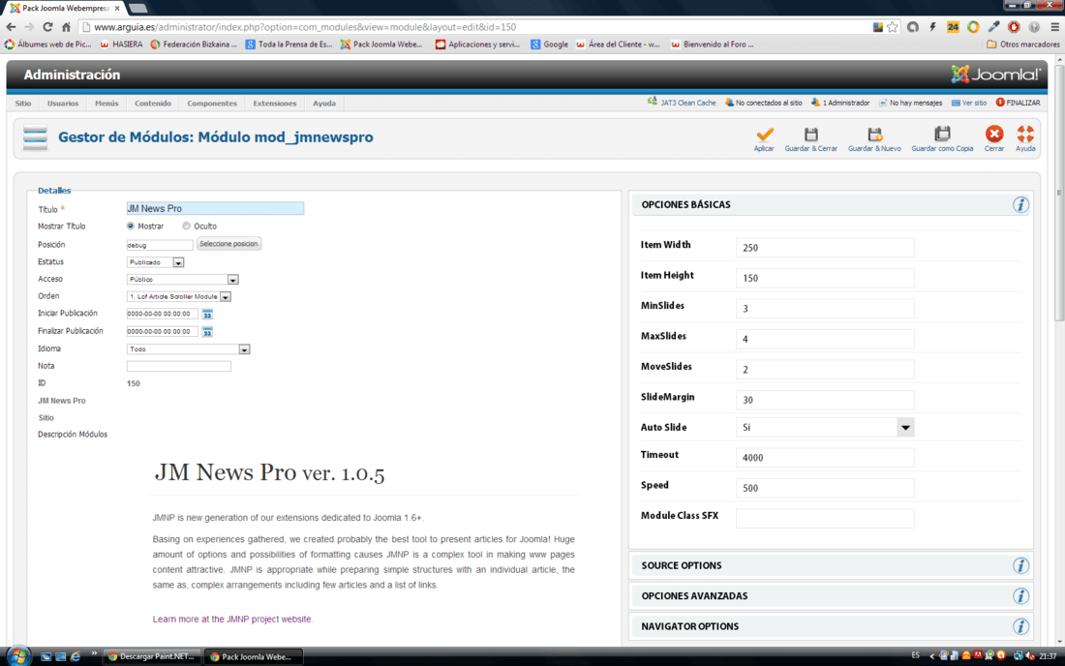The height and width of the screenshot is (666, 1065).
Task: Open the Contenido menu
Action: [153, 104]
